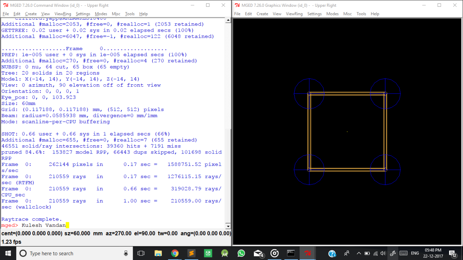The image size is (463, 260).
Task: Open Create menu in Command Window
Action: pyautogui.click(x=31, y=14)
